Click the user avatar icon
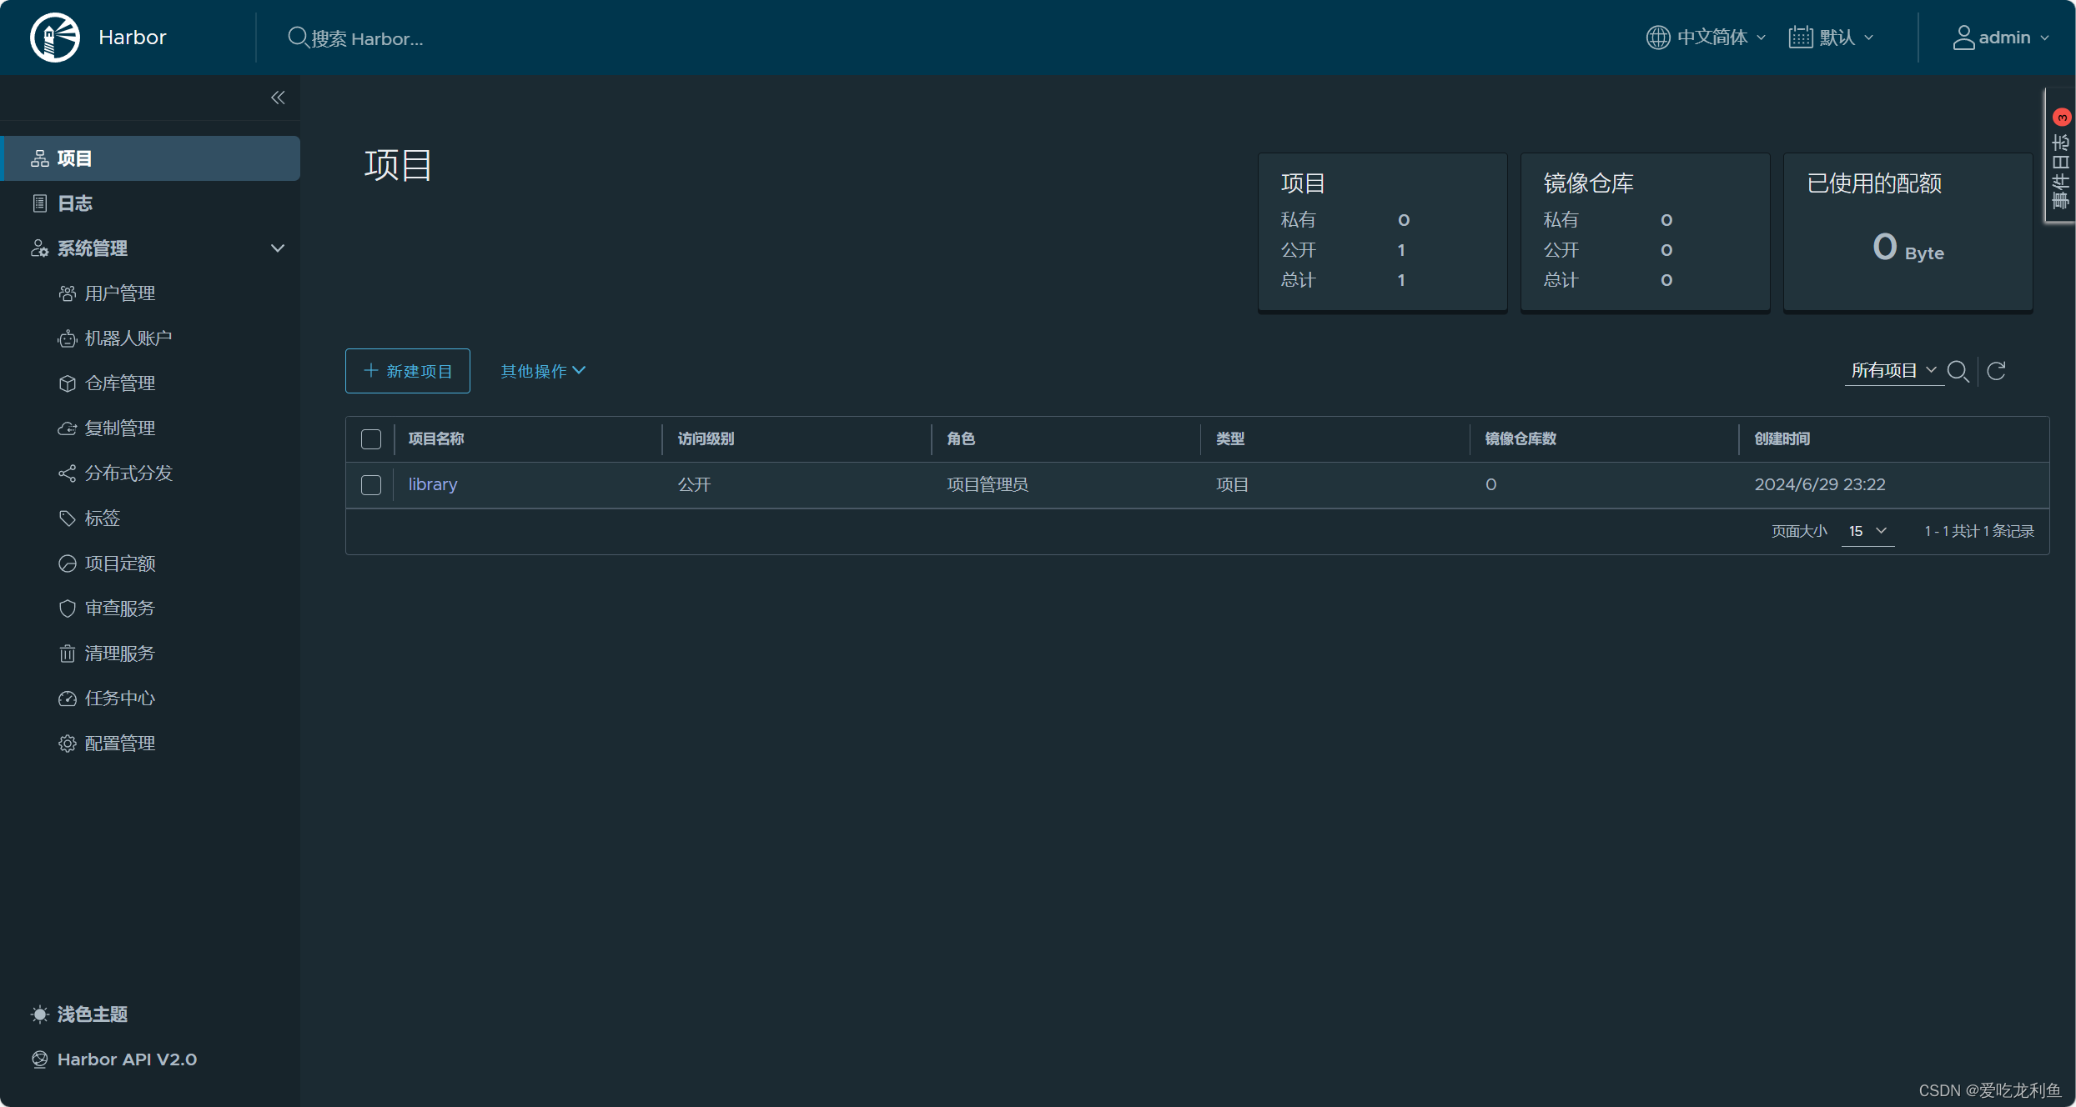This screenshot has height=1107, width=2076. pos(1963,38)
